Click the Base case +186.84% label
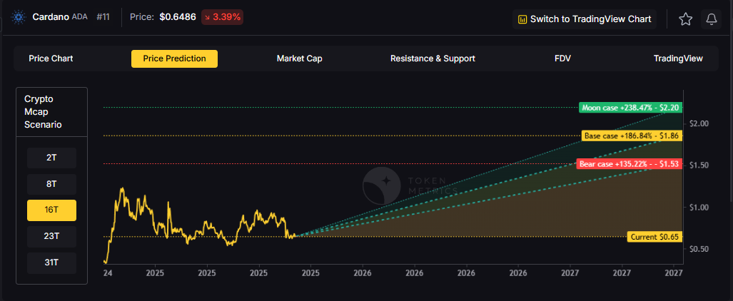This screenshot has height=301, width=733. coord(632,136)
